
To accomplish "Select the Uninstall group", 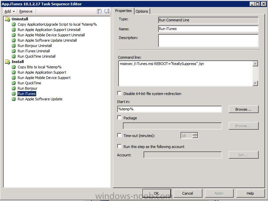I will click(20, 19).
